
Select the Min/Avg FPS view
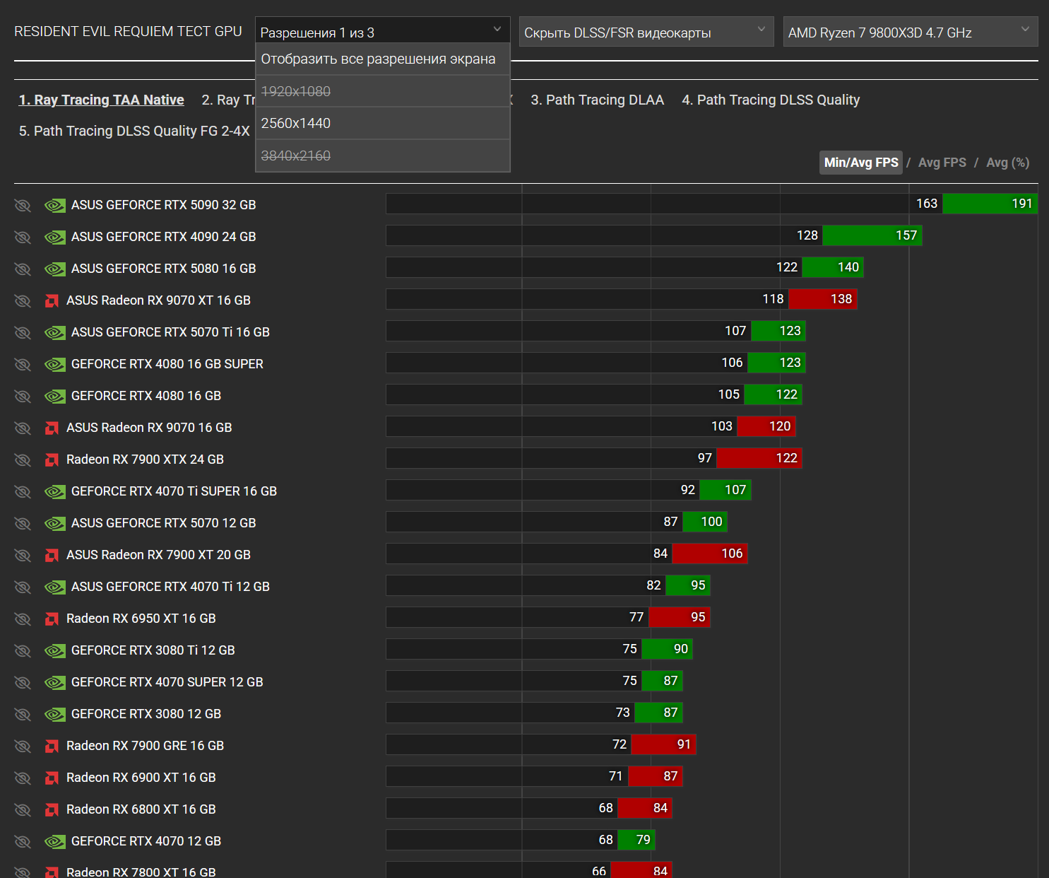pyautogui.click(x=861, y=163)
